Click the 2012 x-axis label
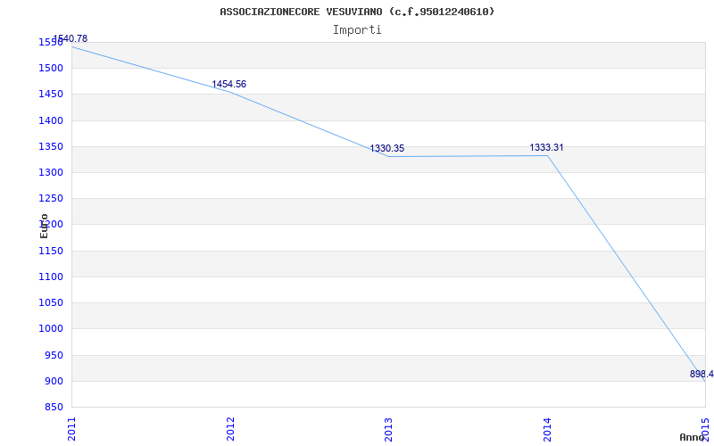 point(230,427)
